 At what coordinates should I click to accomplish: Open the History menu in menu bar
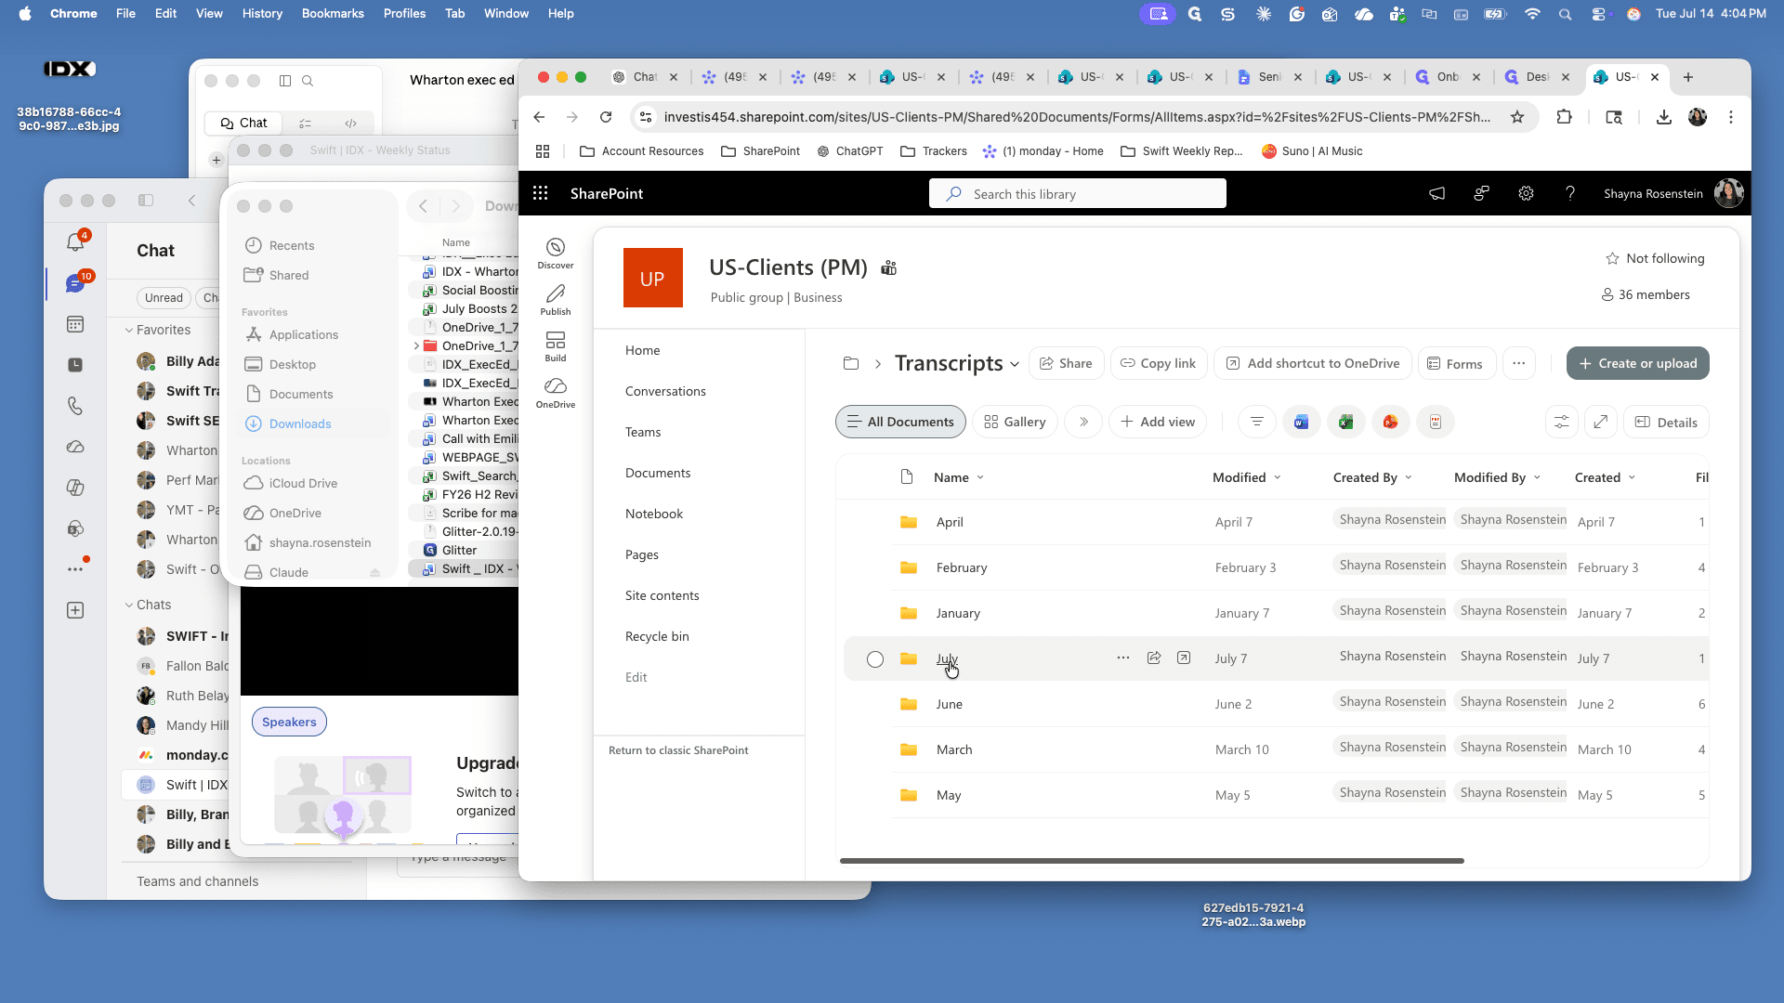click(262, 13)
